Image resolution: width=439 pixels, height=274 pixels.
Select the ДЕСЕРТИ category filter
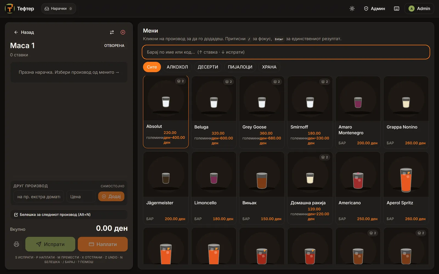pyautogui.click(x=208, y=67)
